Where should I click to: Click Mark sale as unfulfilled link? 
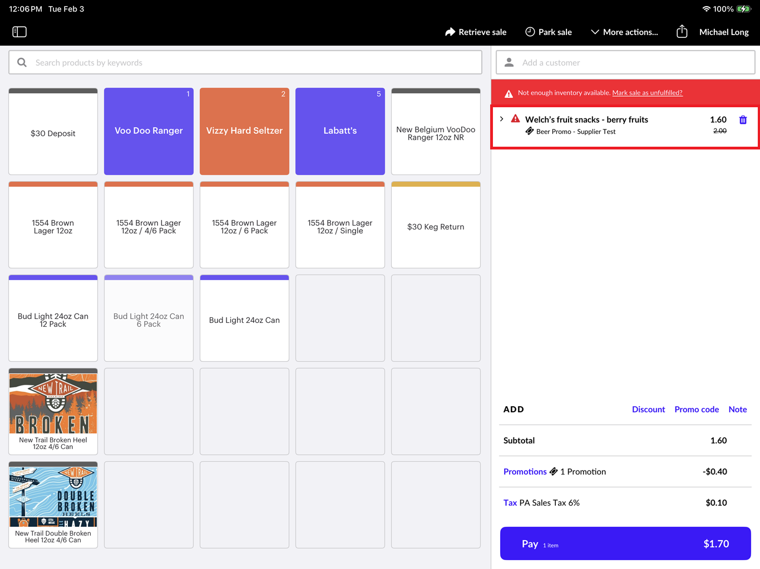647,93
